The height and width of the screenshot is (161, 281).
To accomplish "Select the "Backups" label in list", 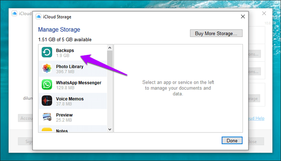I will 65,50.
